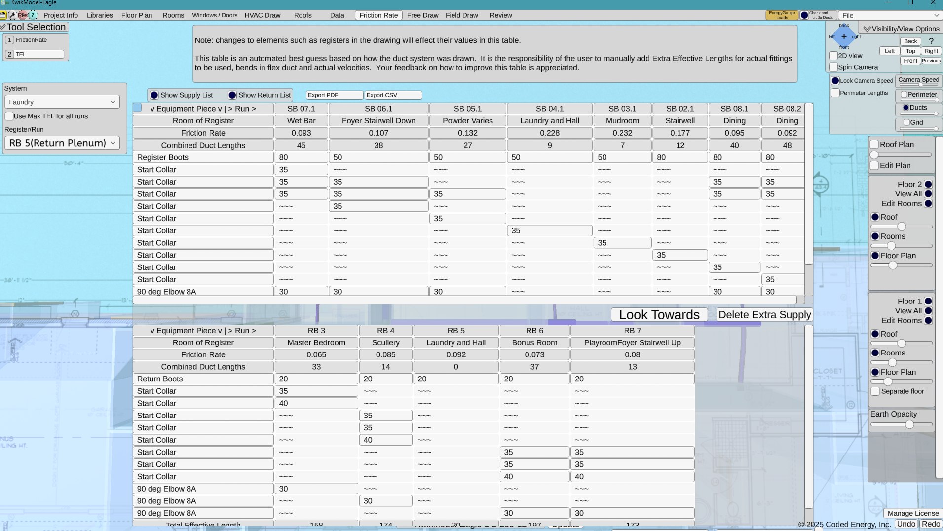Open the RB 5(Return Plenum) register dropdown

[62, 143]
